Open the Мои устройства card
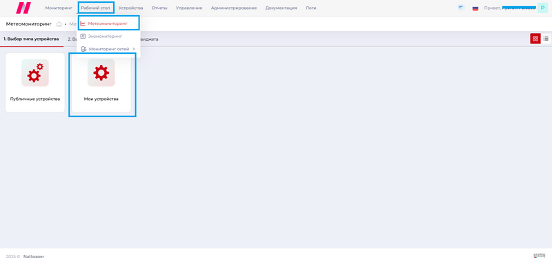The height and width of the screenshot is (258, 552). (x=101, y=83)
